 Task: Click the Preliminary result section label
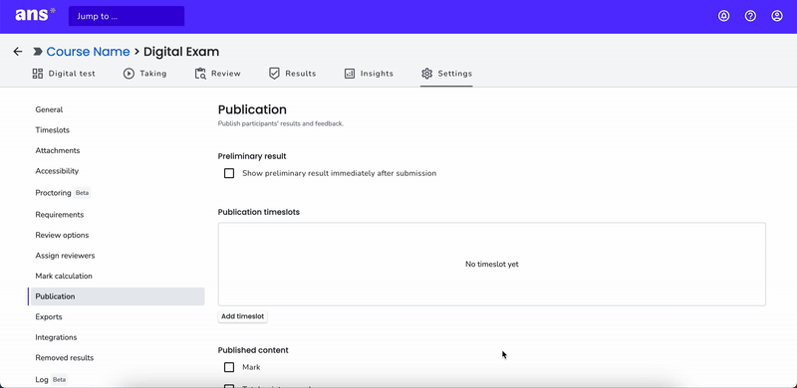(252, 156)
